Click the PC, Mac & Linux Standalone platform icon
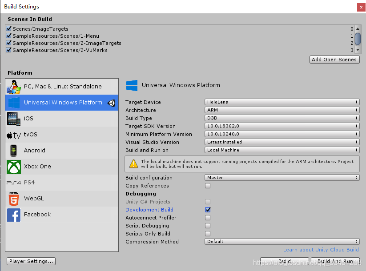Image resolution: width=366 pixels, height=271 pixels. point(13,87)
